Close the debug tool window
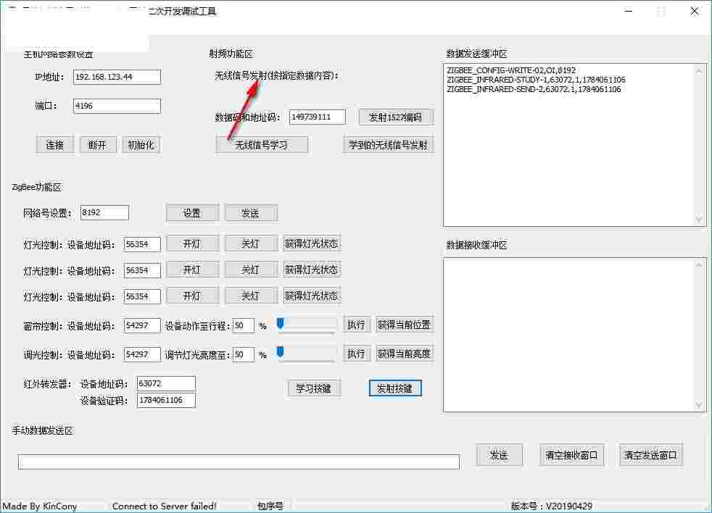The width and height of the screenshot is (712, 513). (x=695, y=11)
